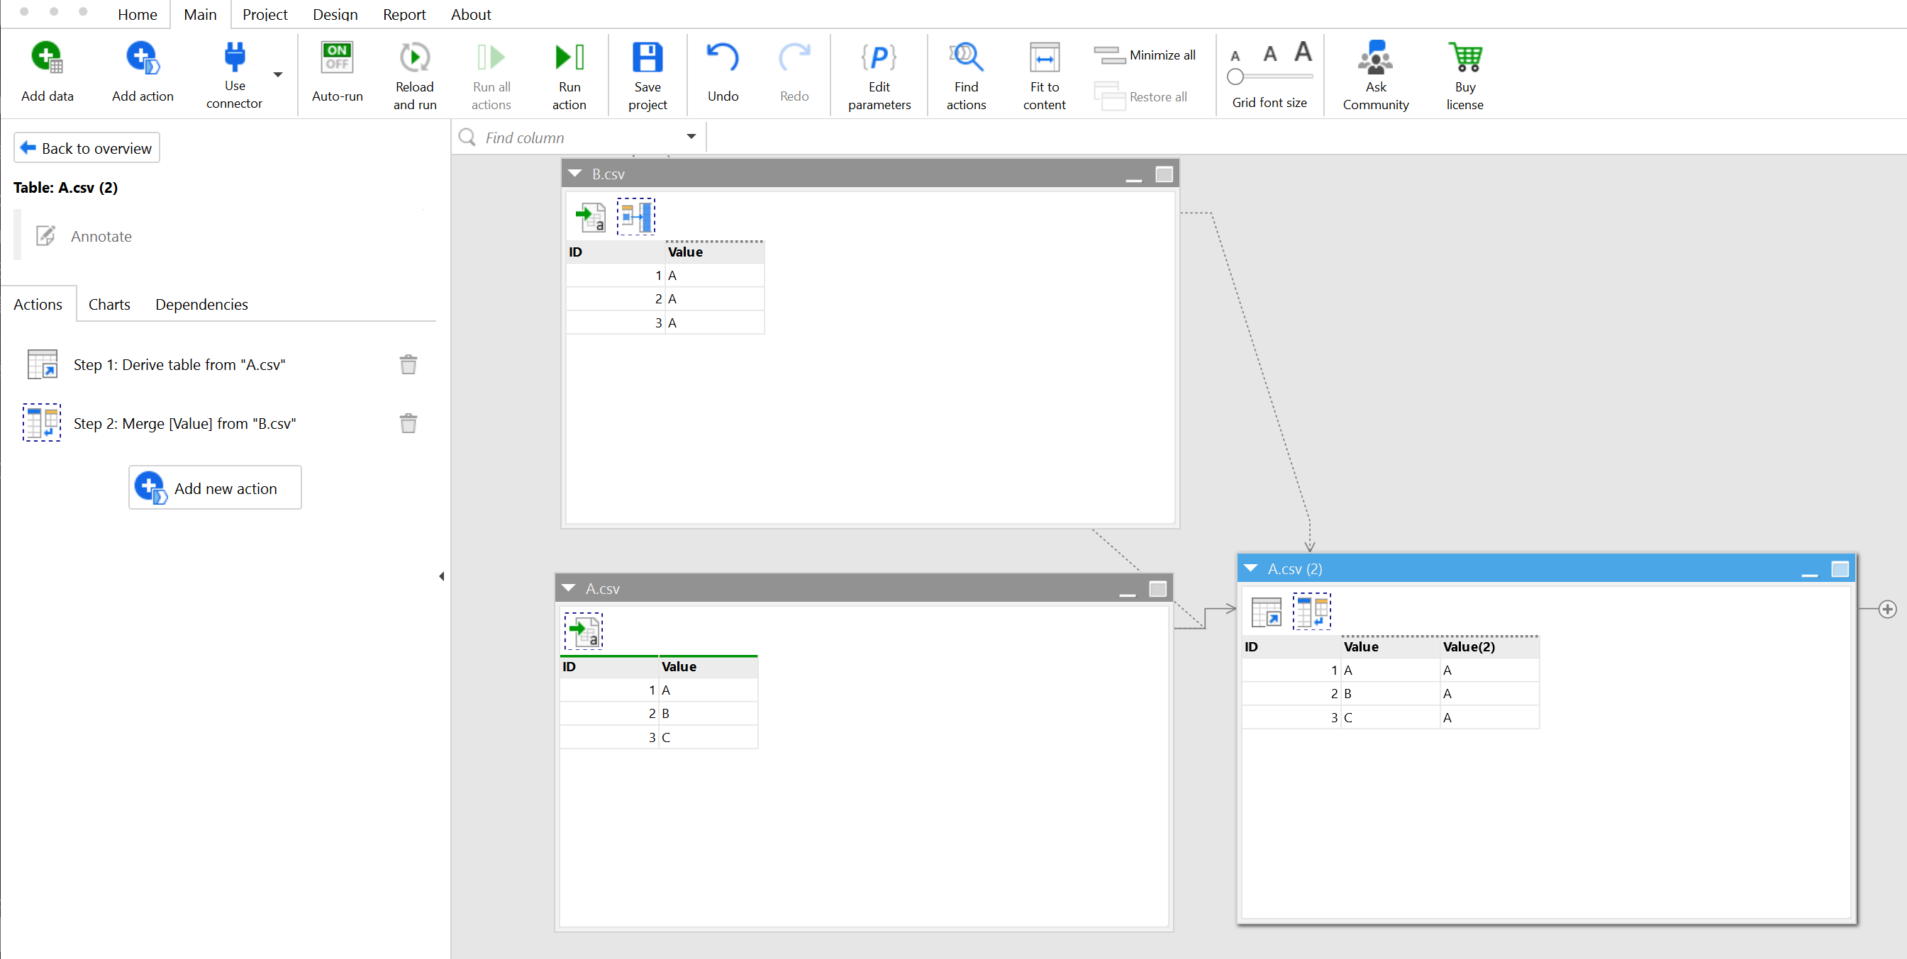Viewport: 1907px width, 959px height.
Task: Click cell 'C' in A.csv row 3
Action: [708, 738]
